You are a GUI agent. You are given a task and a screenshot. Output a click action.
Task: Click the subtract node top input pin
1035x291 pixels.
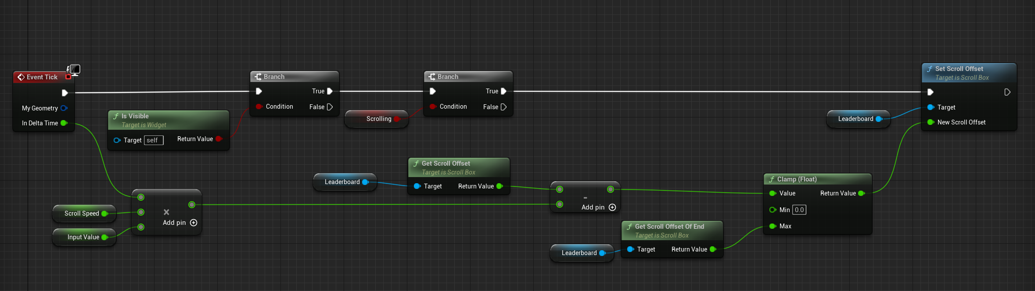click(560, 189)
